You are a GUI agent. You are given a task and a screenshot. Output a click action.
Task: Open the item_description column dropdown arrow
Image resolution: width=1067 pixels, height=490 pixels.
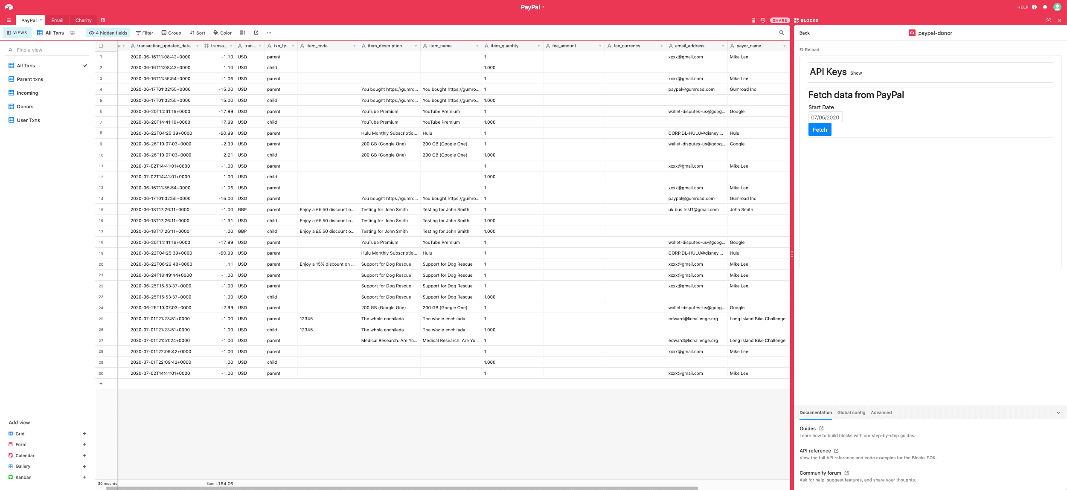(416, 46)
